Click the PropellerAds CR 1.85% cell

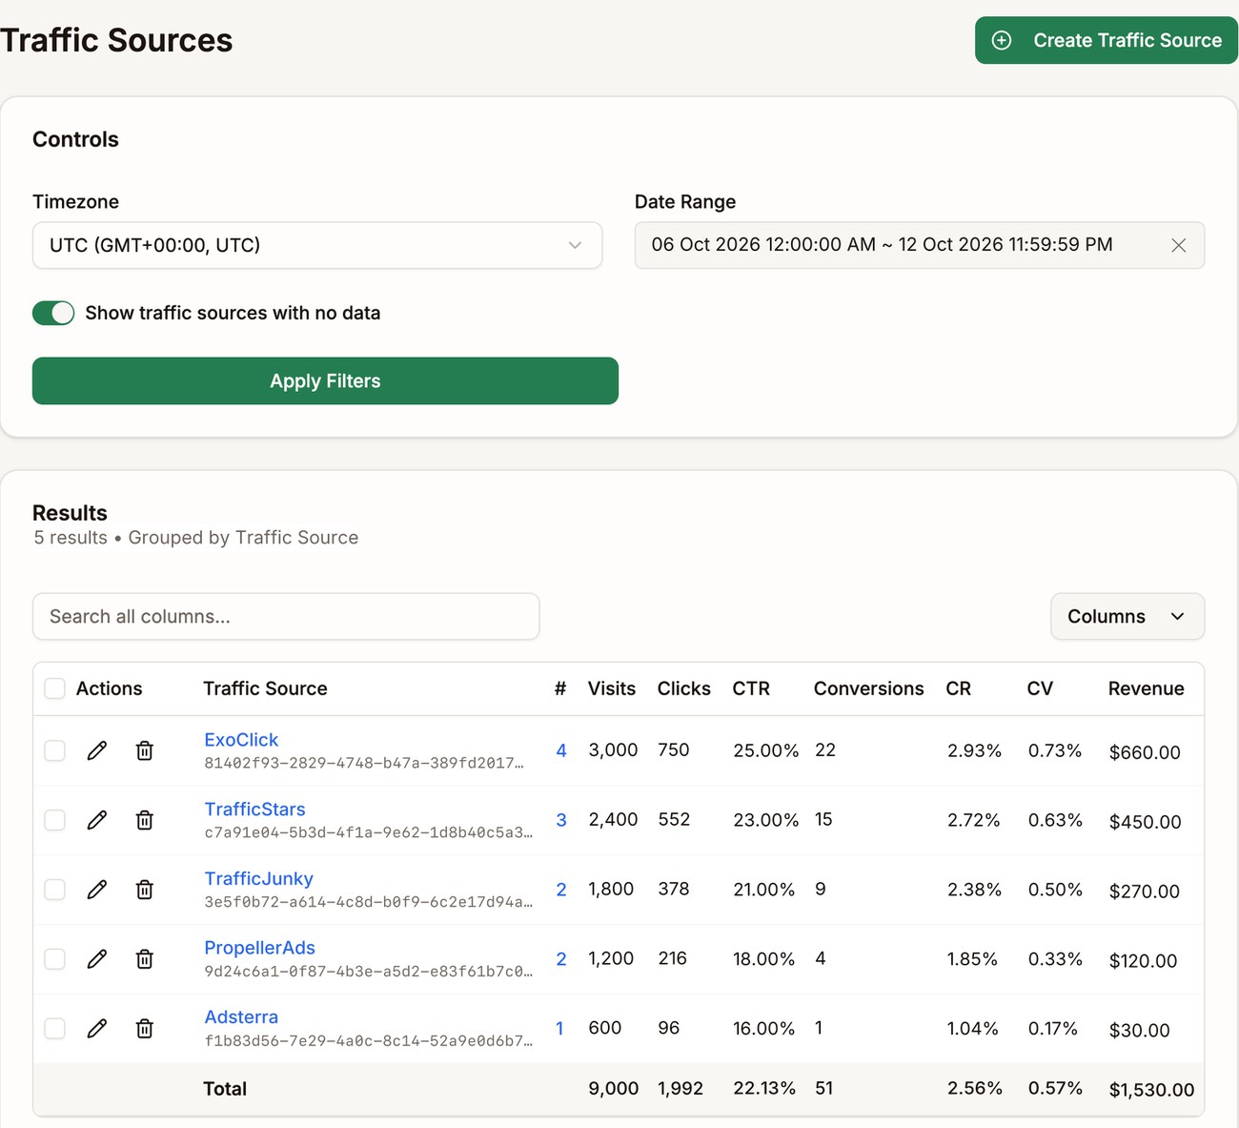tap(972, 959)
